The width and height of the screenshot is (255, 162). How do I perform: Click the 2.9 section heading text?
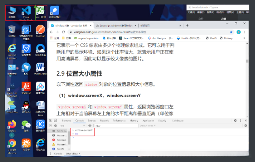click(x=79, y=74)
